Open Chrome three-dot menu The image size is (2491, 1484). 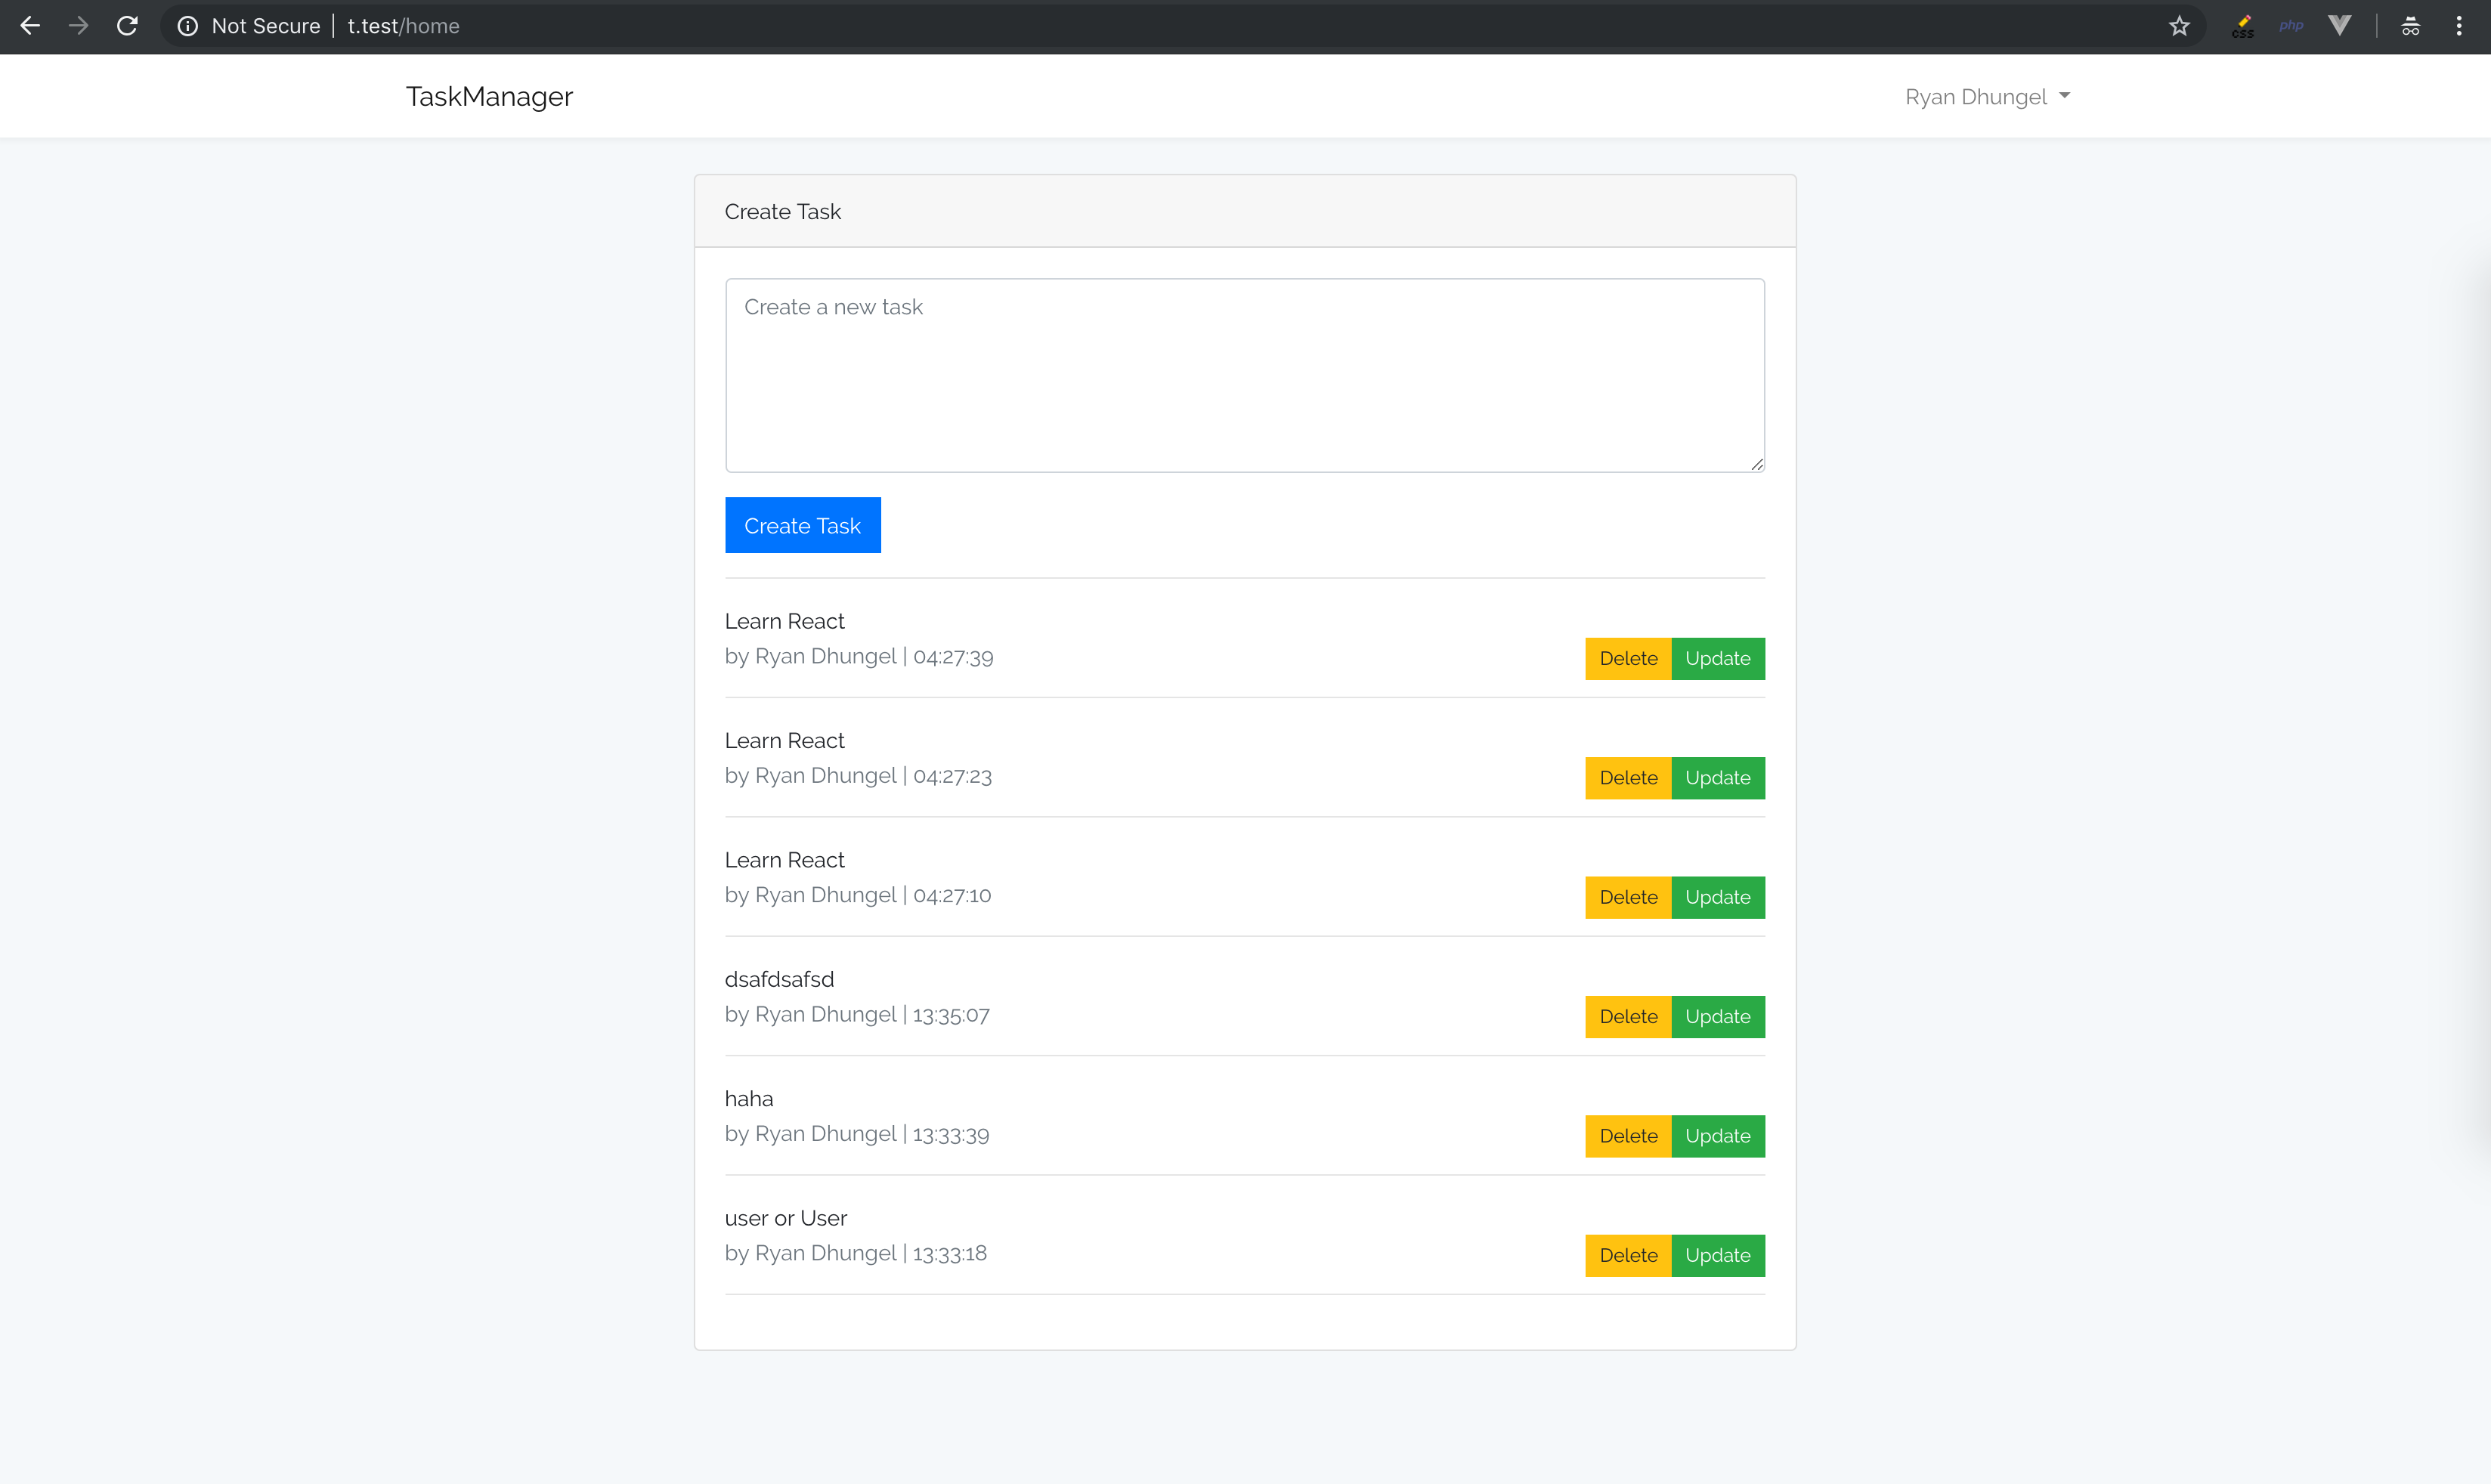2459,26
